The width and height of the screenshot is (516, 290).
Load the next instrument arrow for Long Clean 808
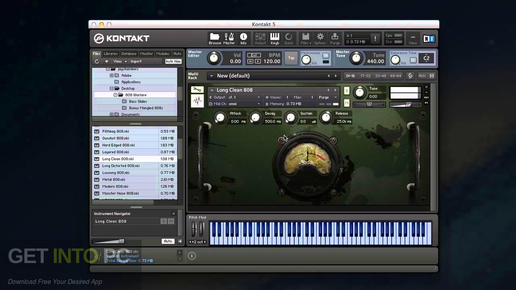click(x=335, y=90)
